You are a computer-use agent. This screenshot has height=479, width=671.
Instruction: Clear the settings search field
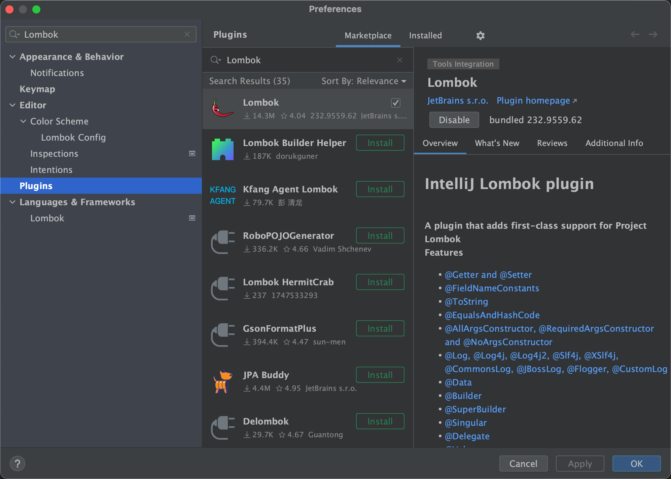click(x=187, y=34)
